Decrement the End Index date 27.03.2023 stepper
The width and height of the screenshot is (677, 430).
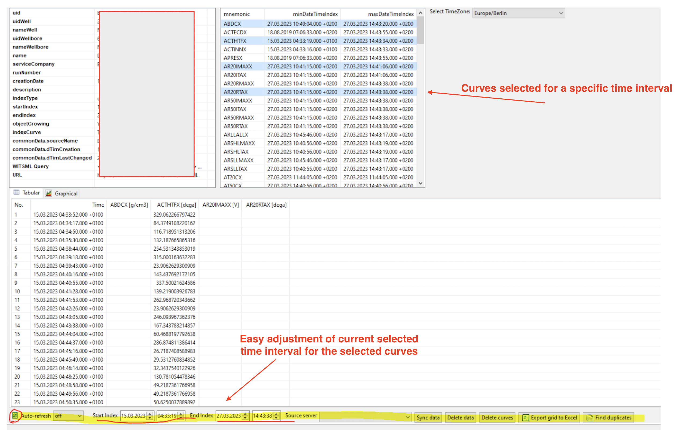[x=246, y=418]
